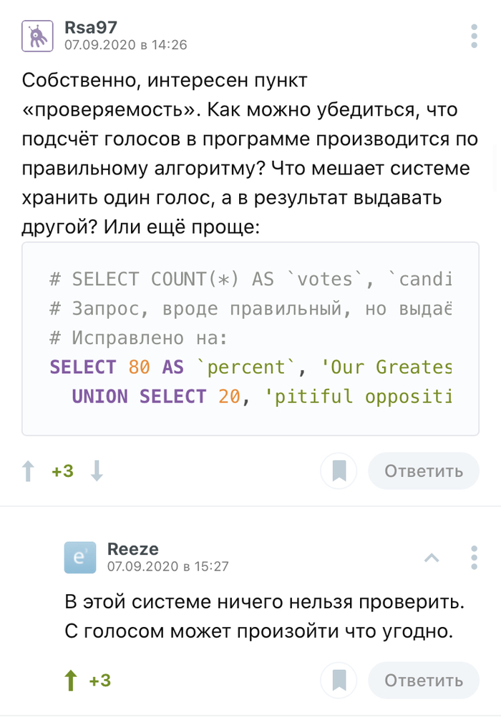Open the three-dot menu on Rsa97's comment

tap(474, 35)
